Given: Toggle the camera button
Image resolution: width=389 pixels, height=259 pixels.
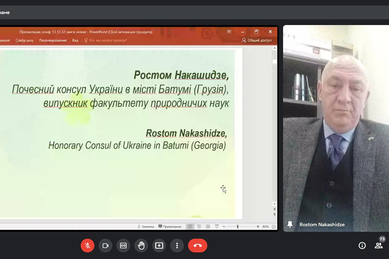Looking at the screenshot, I should click(105, 246).
